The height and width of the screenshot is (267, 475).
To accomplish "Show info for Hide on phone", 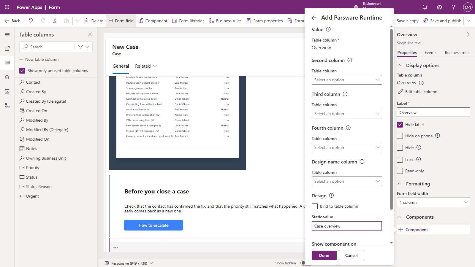I will point(438,136).
